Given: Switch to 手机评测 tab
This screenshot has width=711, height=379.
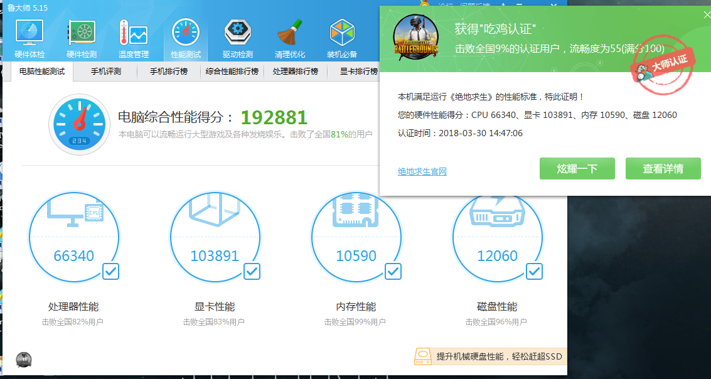Looking at the screenshot, I should (x=105, y=71).
